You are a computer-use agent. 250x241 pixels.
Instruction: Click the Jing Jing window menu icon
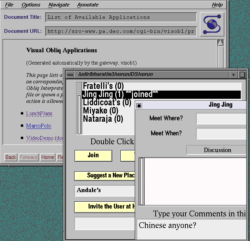[139, 106]
